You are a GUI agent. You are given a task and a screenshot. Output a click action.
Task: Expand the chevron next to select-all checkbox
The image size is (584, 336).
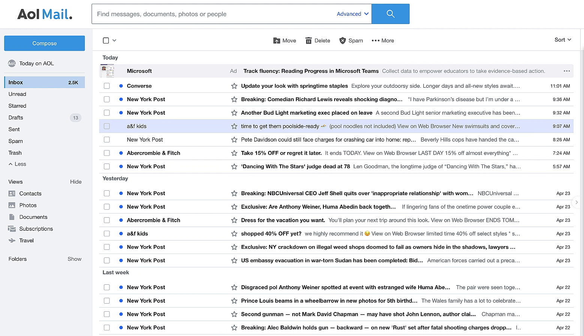tap(114, 40)
